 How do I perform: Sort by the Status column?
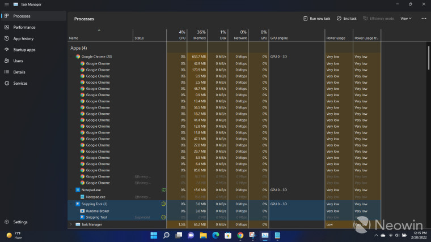click(150, 35)
